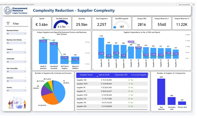197x118 pixels.
Task: Expand the Commodity filter dropdown
Action: (16, 62)
